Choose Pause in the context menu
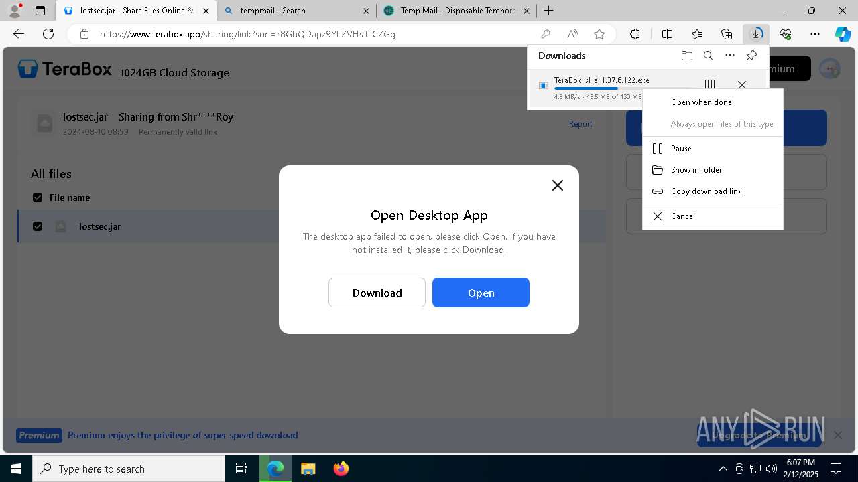This screenshot has height=482, width=858. click(x=713, y=149)
